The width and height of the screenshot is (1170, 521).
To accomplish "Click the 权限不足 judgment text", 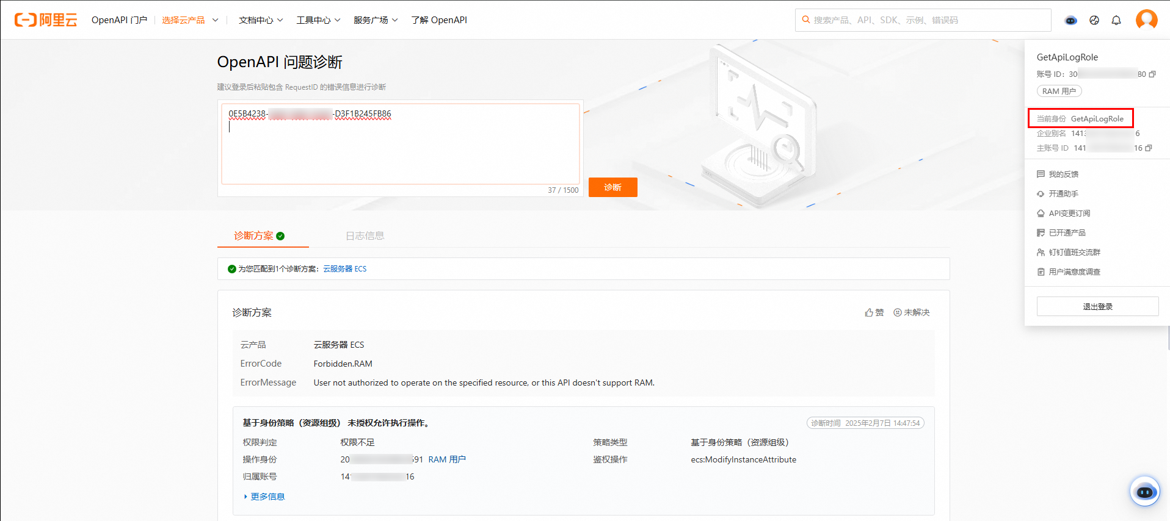I will (x=358, y=442).
